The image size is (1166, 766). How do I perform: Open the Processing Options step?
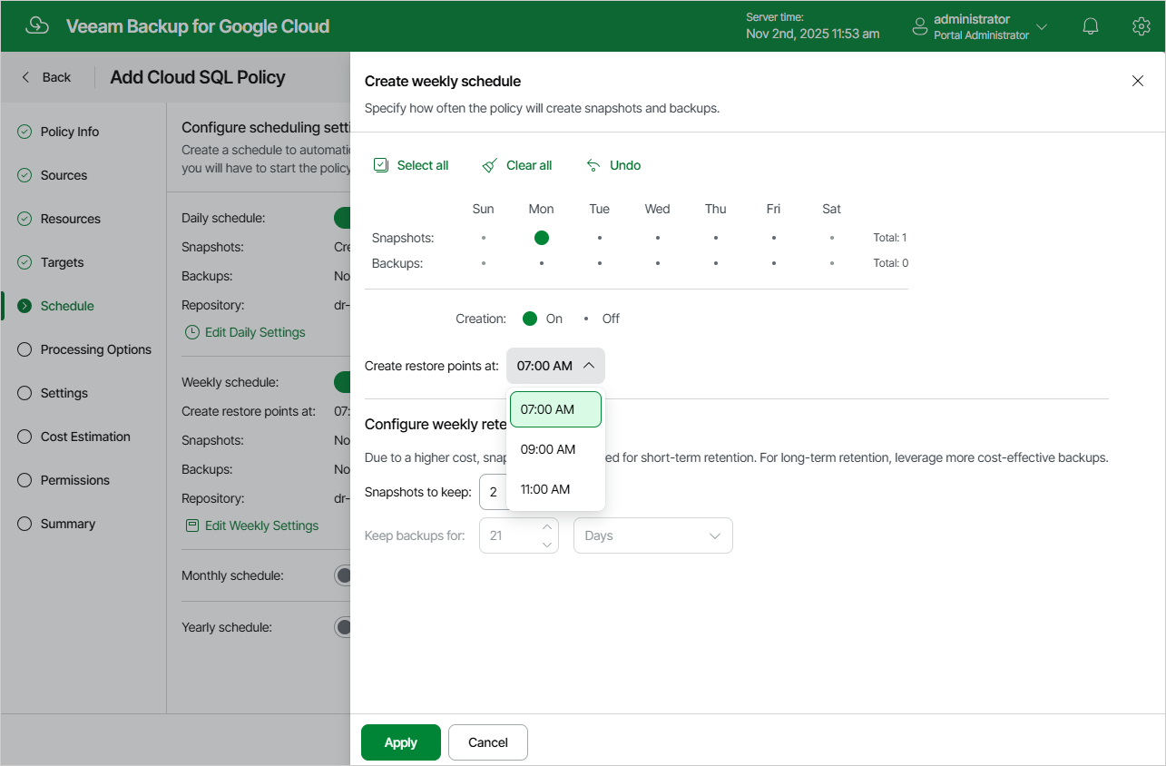[x=96, y=349]
